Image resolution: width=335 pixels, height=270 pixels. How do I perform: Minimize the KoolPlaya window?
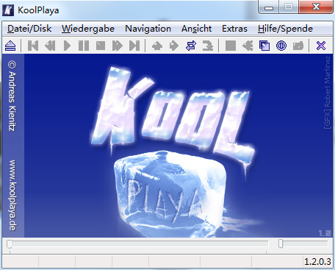coord(269,7)
